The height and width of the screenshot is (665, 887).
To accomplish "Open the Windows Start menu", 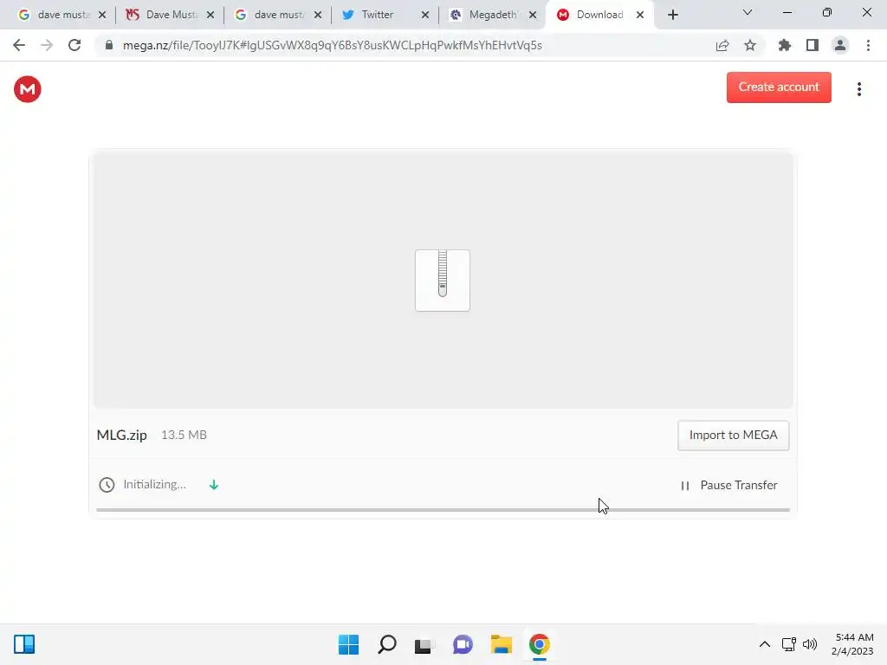I will click(348, 644).
